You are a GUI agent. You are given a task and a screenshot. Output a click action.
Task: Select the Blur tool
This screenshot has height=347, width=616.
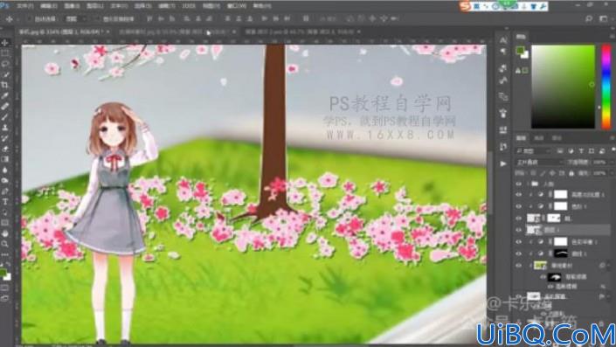pyautogui.click(x=5, y=170)
